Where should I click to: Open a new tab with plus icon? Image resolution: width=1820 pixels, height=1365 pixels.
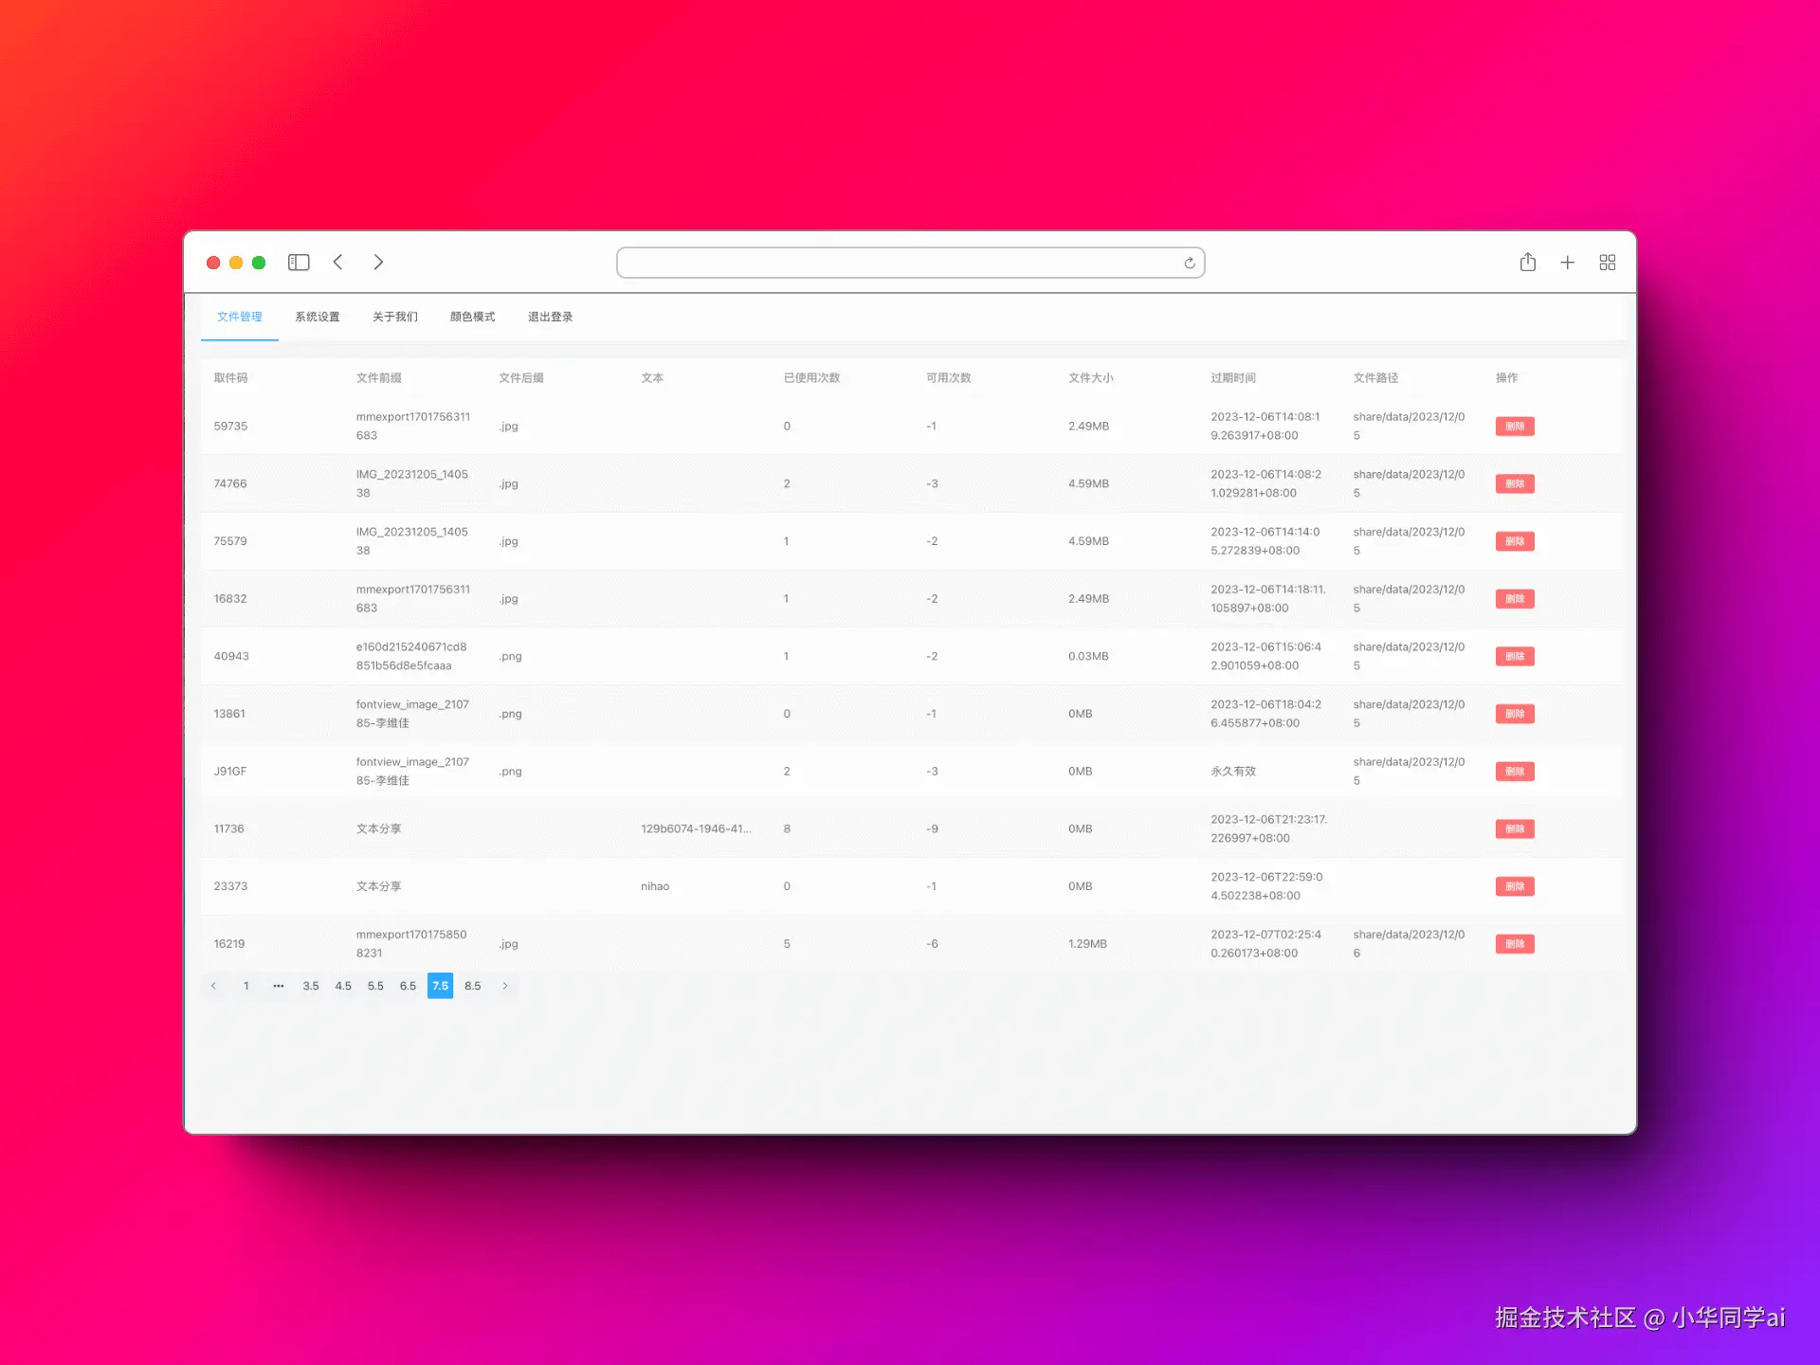(x=1567, y=263)
